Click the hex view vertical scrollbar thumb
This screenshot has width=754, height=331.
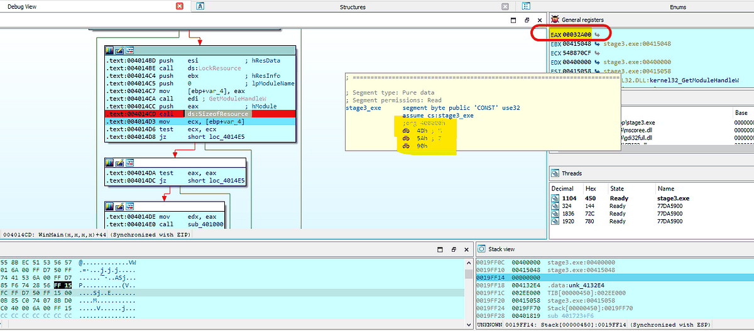(468, 274)
